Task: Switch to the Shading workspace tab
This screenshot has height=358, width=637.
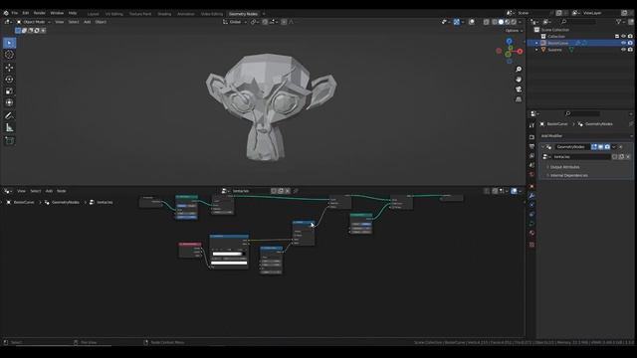Action: pos(164,14)
